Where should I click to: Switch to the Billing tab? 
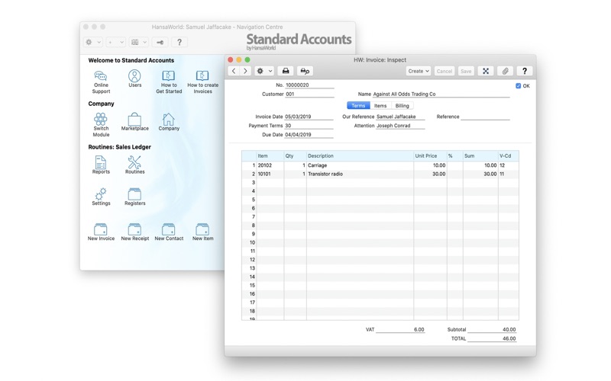(x=402, y=106)
